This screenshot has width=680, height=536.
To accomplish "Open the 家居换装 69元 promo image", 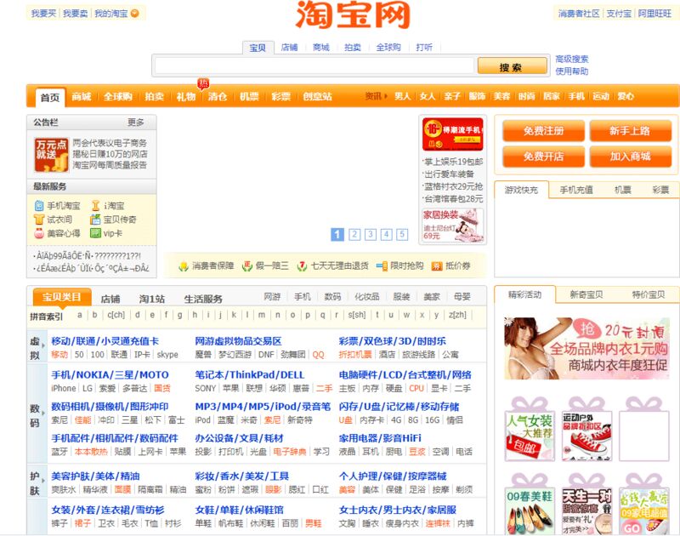I will click(453, 225).
